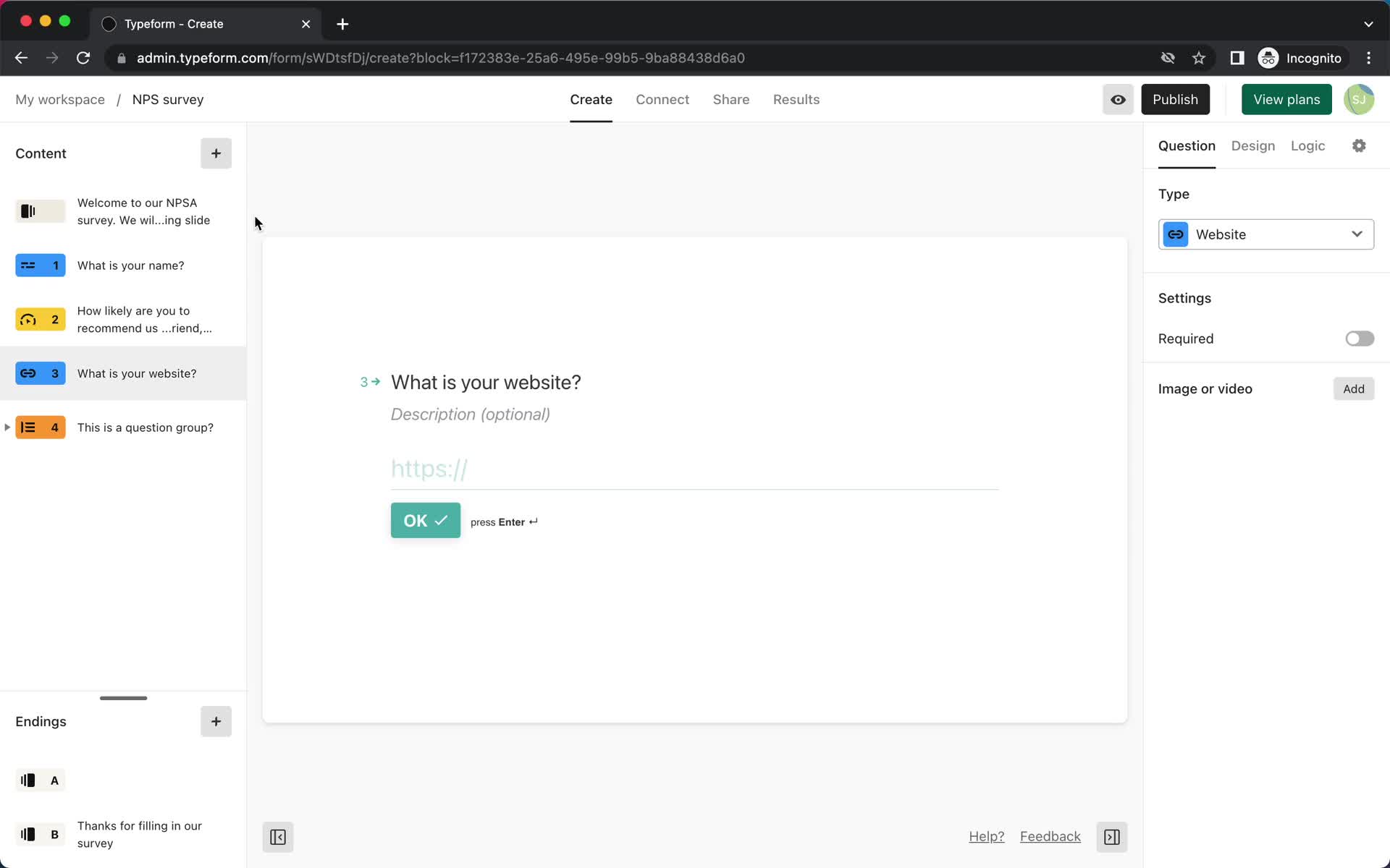Expand the question group item 4
Image resolution: width=1390 pixels, height=868 pixels.
pos(8,427)
